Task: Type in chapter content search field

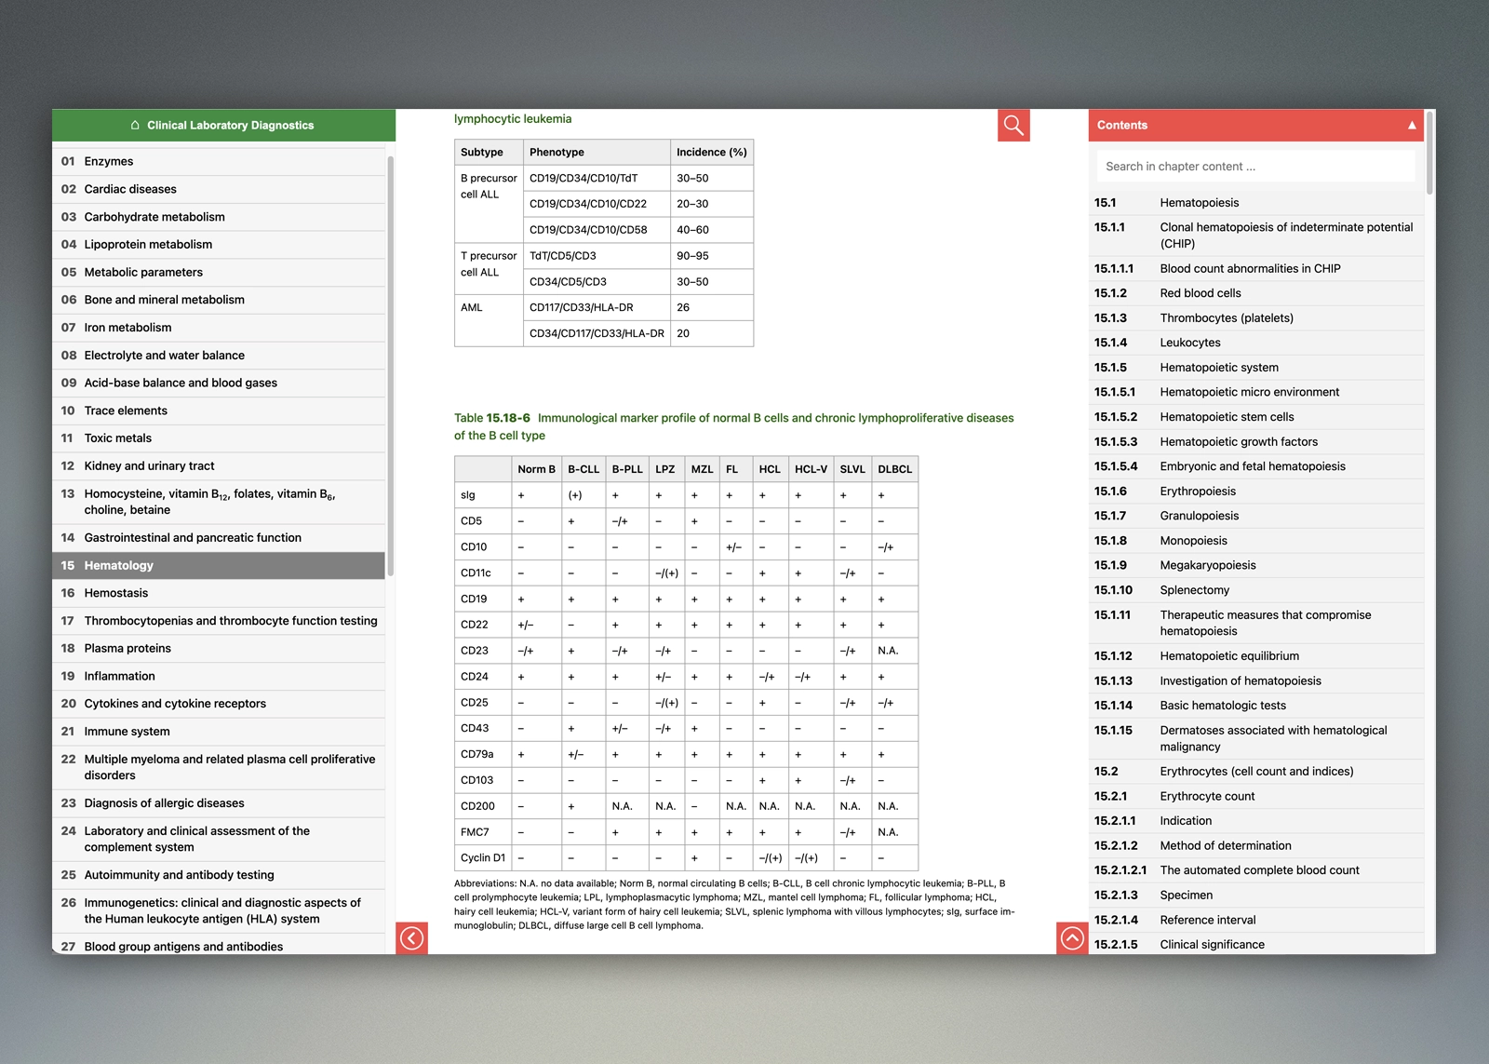Action: coord(1254,167)
